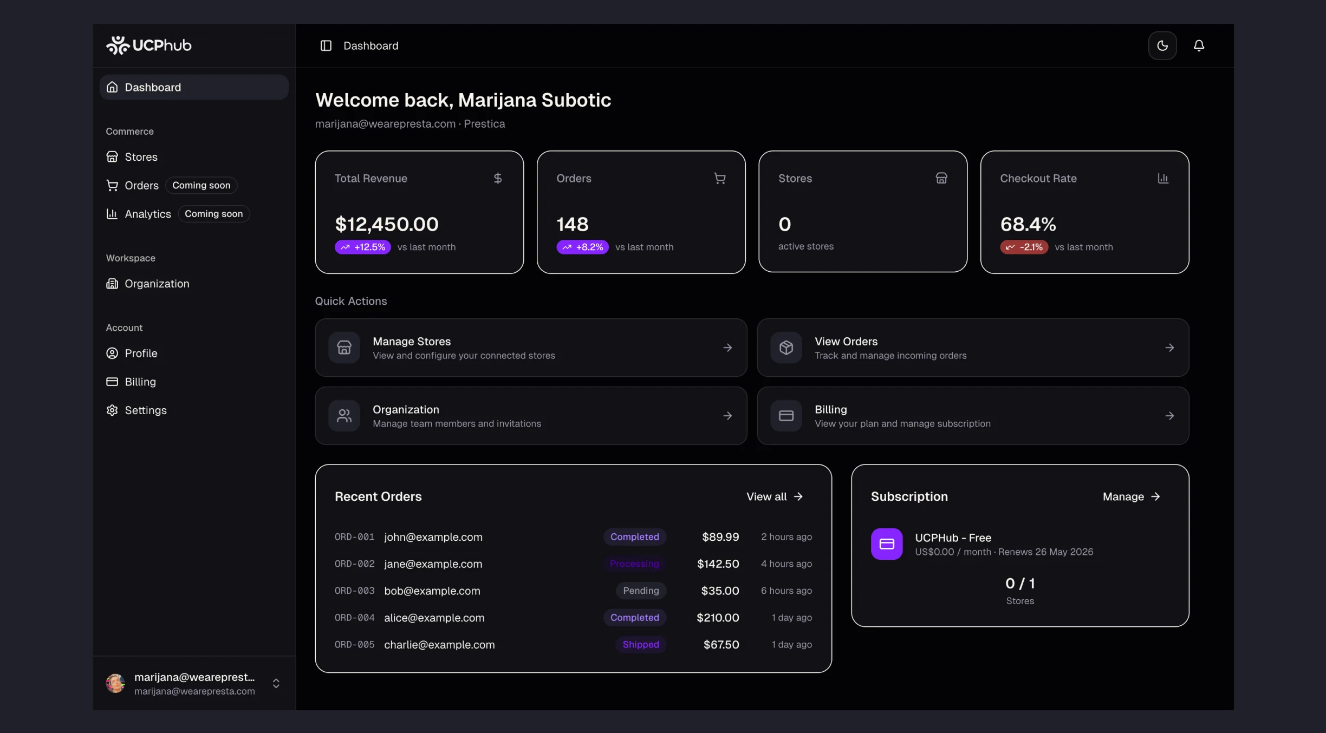1326x733 pixels.
Task: Click the Billing quick action card icon
Action: pos(786,416)
